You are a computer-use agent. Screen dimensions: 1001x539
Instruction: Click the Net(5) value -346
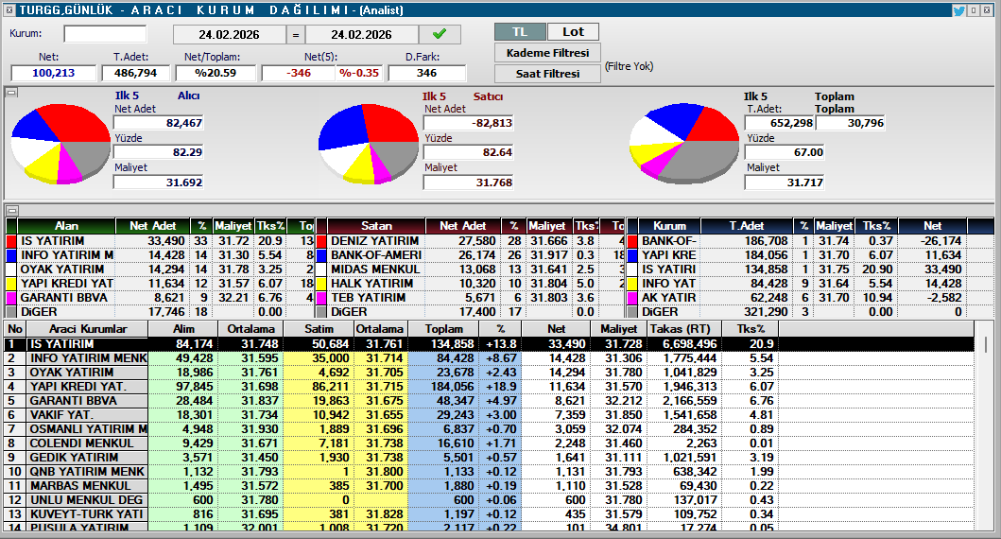point(298,74)
